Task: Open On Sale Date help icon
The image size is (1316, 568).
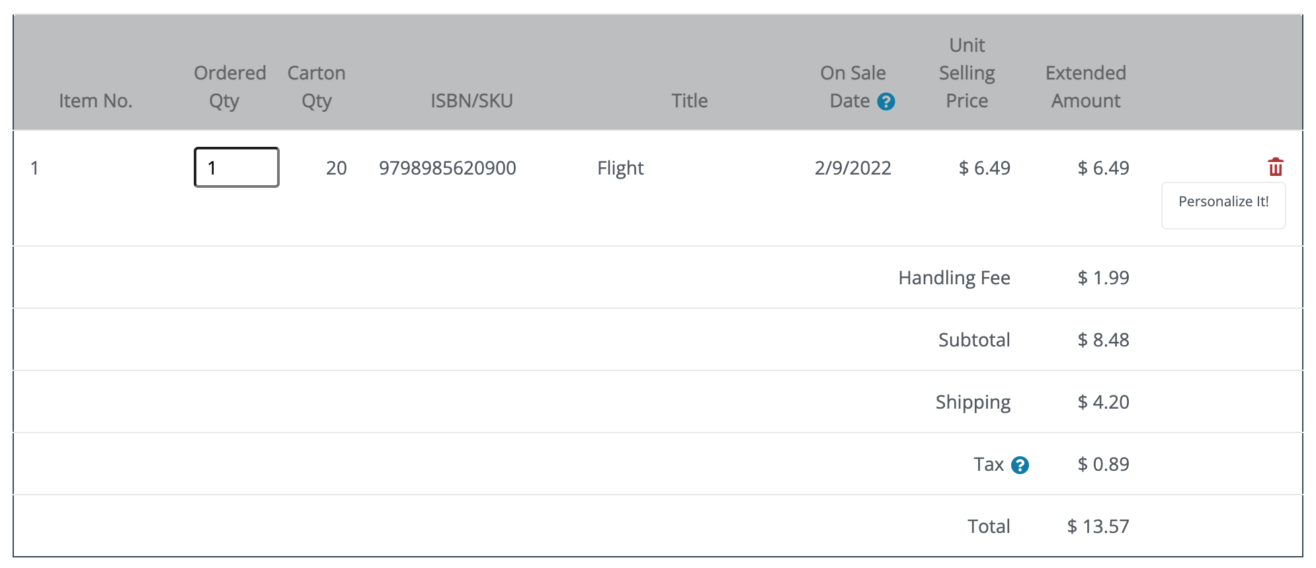Action: tap(886, 102)
